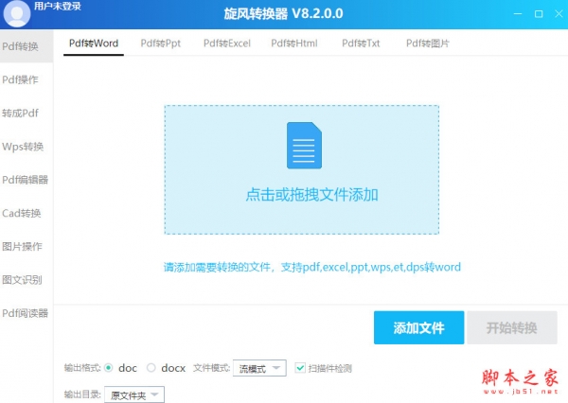Click the user avatar icon

[x=16, y=13]
